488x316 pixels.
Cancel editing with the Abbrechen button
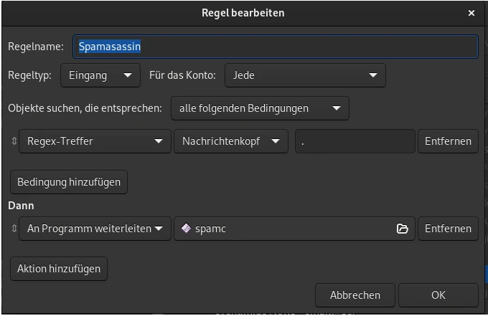pyautogui.click(x=355, y=295)
